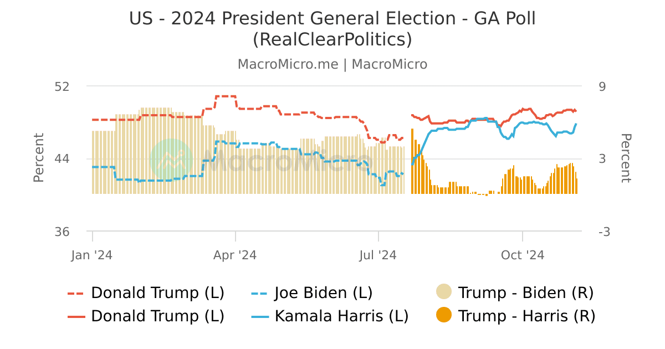
Task: Hide the Trump - Harris (R) series label
Action: [526, 316]
